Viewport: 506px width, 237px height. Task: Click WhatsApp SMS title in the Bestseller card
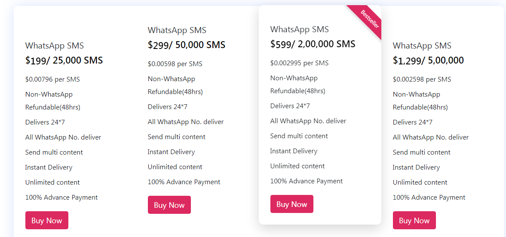pos(300,29)
